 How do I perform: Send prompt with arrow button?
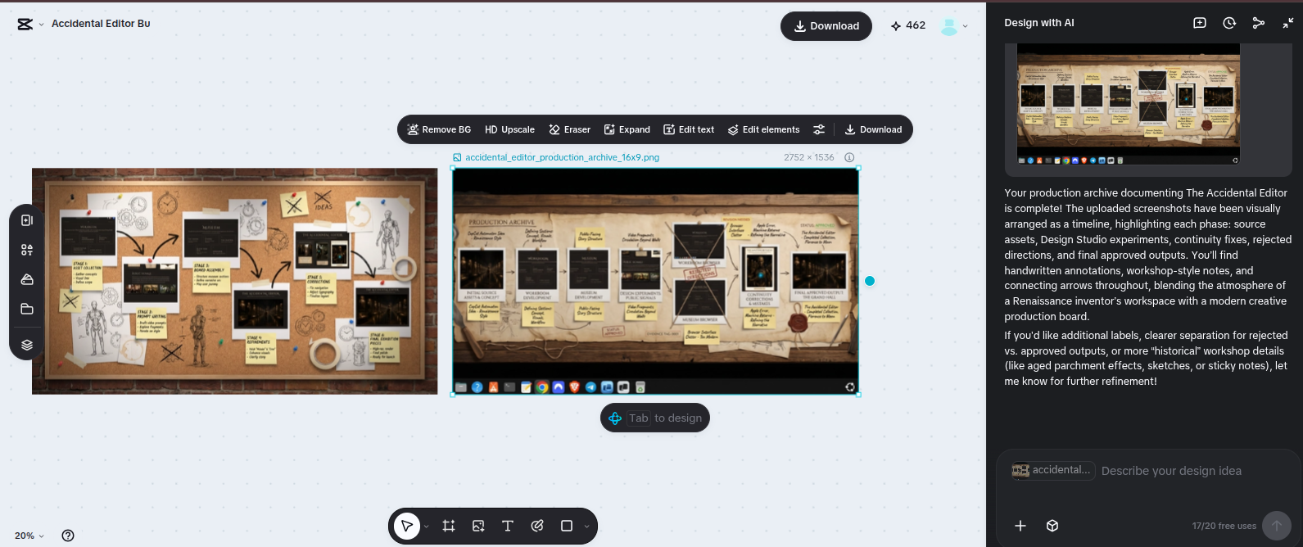point(1277,526)
